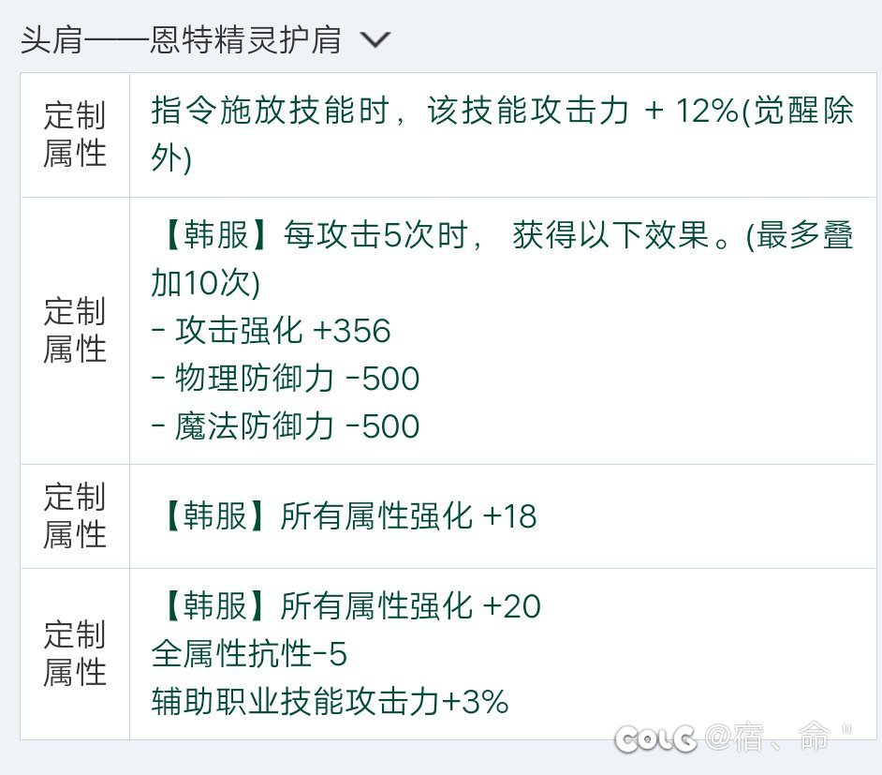This screenshot has width=882, height=775.
Task: Click the 【韩服】 tag before 每攻击5次时
Action: click(203, 235)
